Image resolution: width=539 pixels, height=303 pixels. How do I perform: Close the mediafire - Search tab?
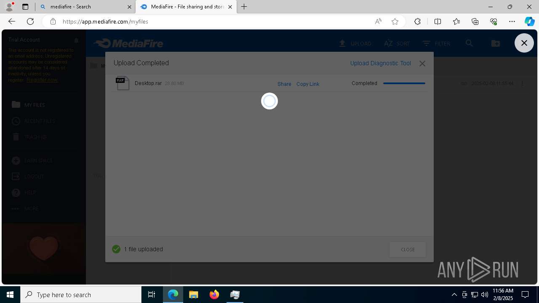tap(130, 7)
